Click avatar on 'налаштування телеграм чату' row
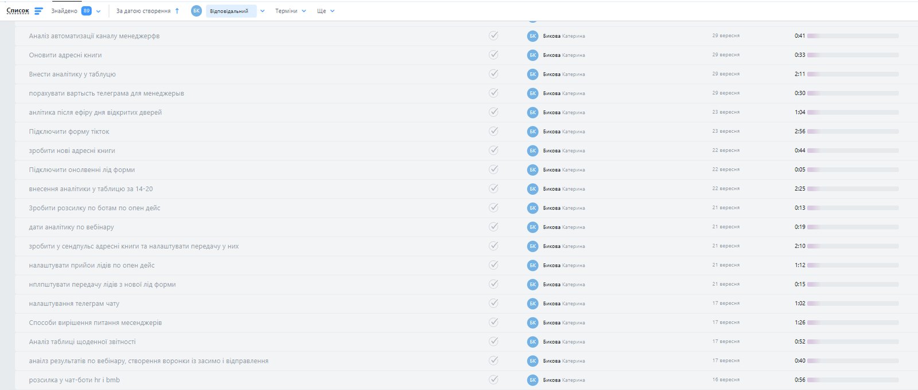918x390 pixels. [532, 304]
